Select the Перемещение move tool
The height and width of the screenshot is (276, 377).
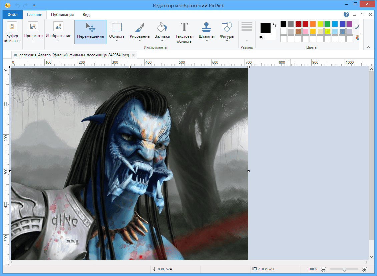[90, 32]
